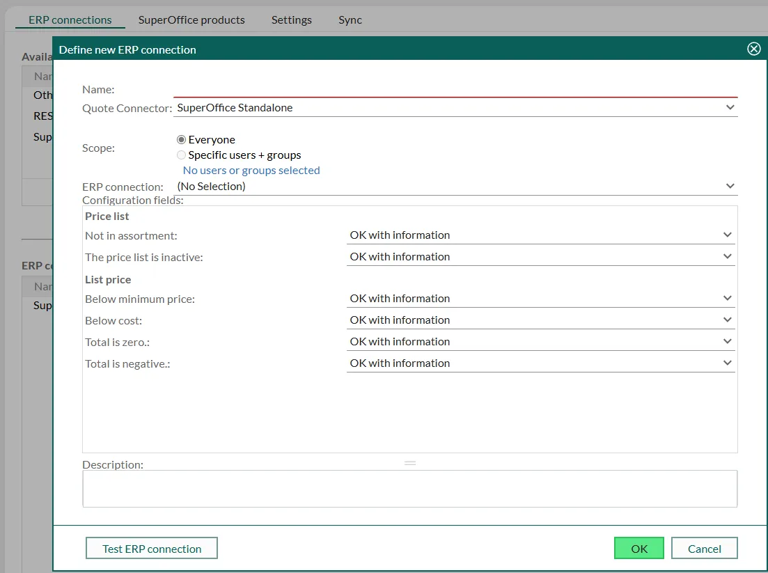Open the Total is zero dropdown
This screenshot has width=768, height=573.
(x=727, y=342)
